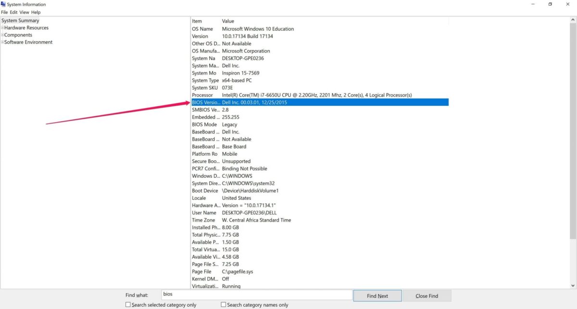Image resolution: width=577 pixels, height=309 pixels.
Task: Select the BIOS Mode Legacy row
Action: coord(320,124)
